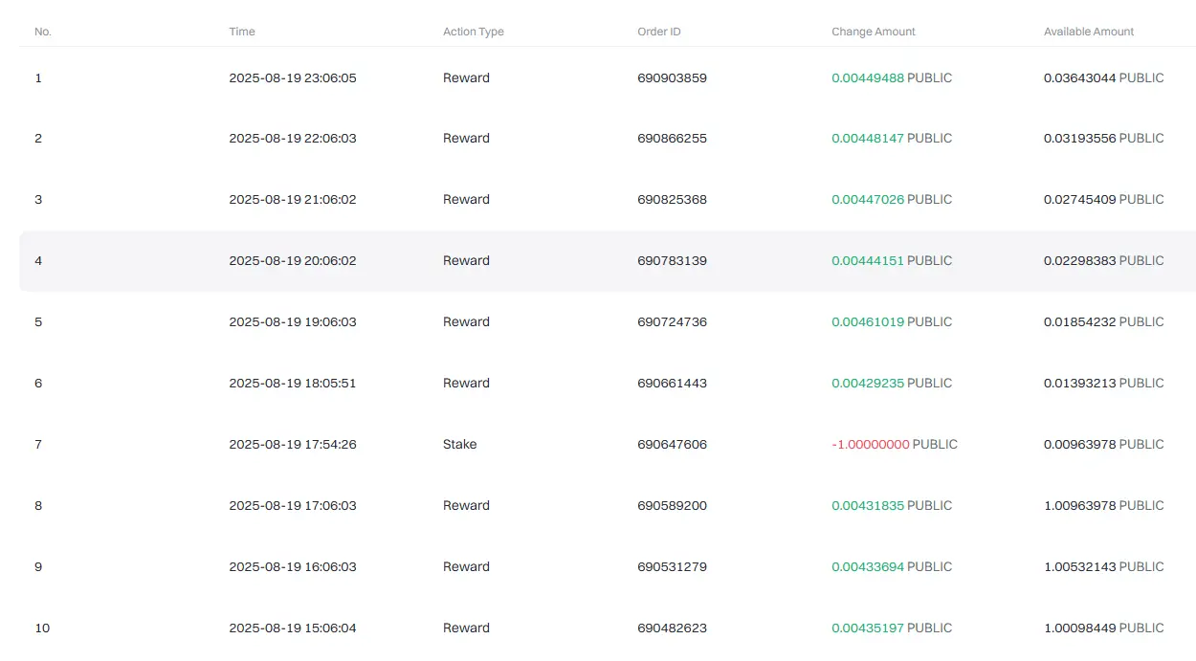
Task: Select order ID 690903859
Action: click(x=672, y=77)
